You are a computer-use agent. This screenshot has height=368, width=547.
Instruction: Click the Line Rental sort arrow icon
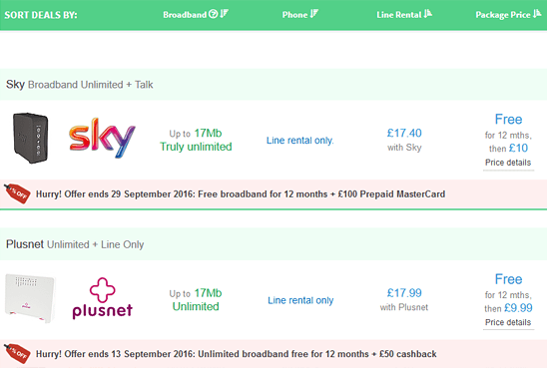(428, 14)
